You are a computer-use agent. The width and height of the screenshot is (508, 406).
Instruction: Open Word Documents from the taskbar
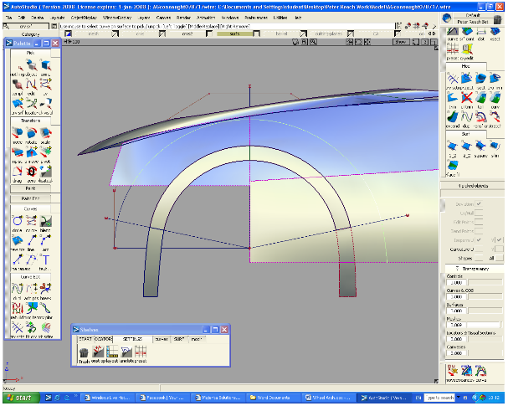pos(273,398)
